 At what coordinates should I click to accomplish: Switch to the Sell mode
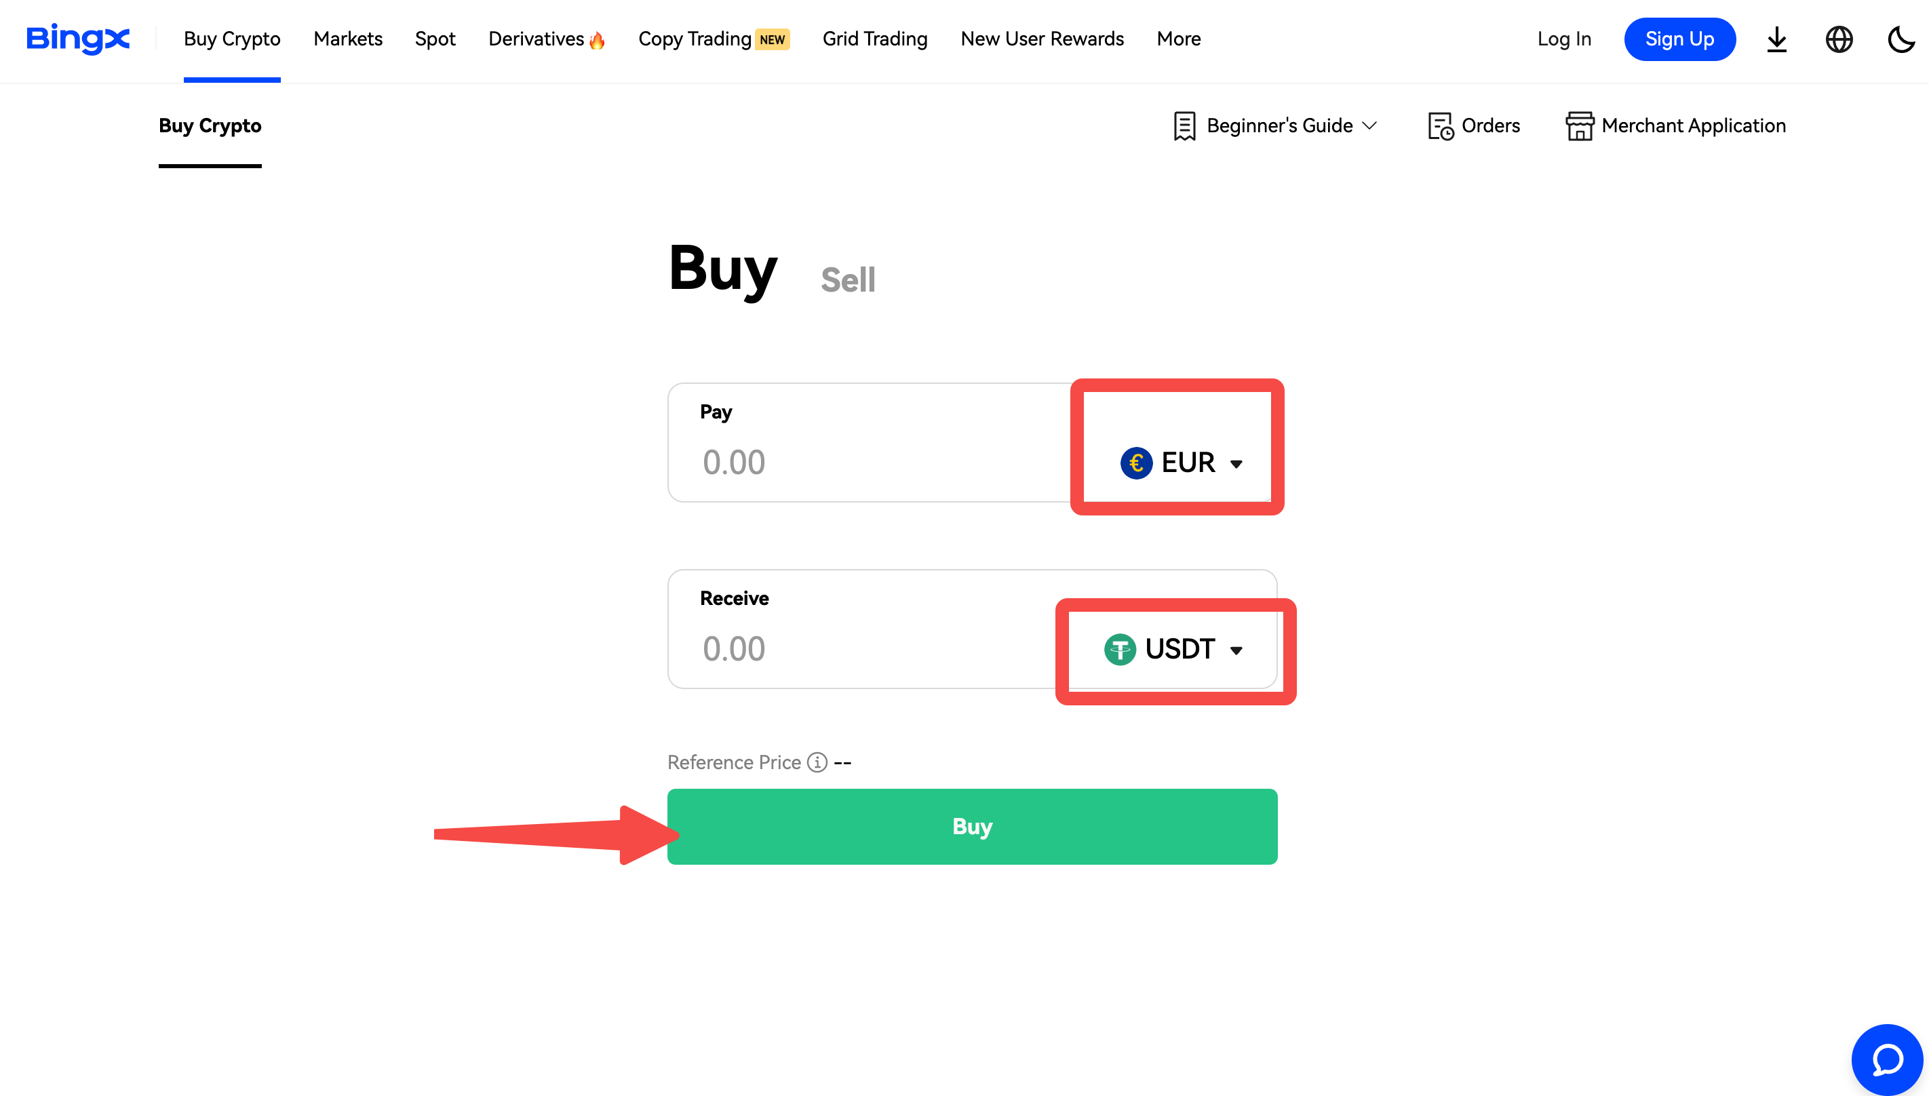(847, 280)
